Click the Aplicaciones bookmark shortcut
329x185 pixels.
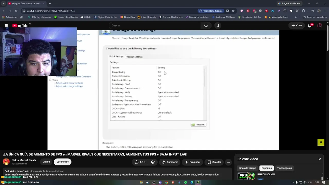click(x=10, y=17)
